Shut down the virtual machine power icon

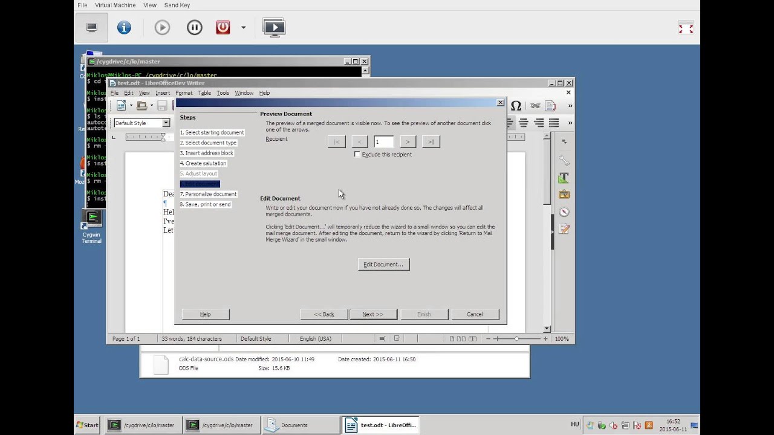pos(223,28)
